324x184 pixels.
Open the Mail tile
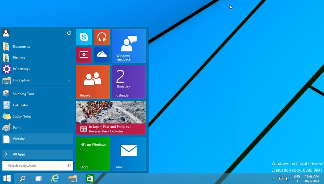pyautogui.click(x=129, y=153)
